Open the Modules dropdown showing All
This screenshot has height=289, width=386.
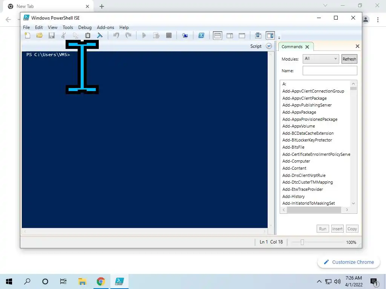(x=321, y=59)
